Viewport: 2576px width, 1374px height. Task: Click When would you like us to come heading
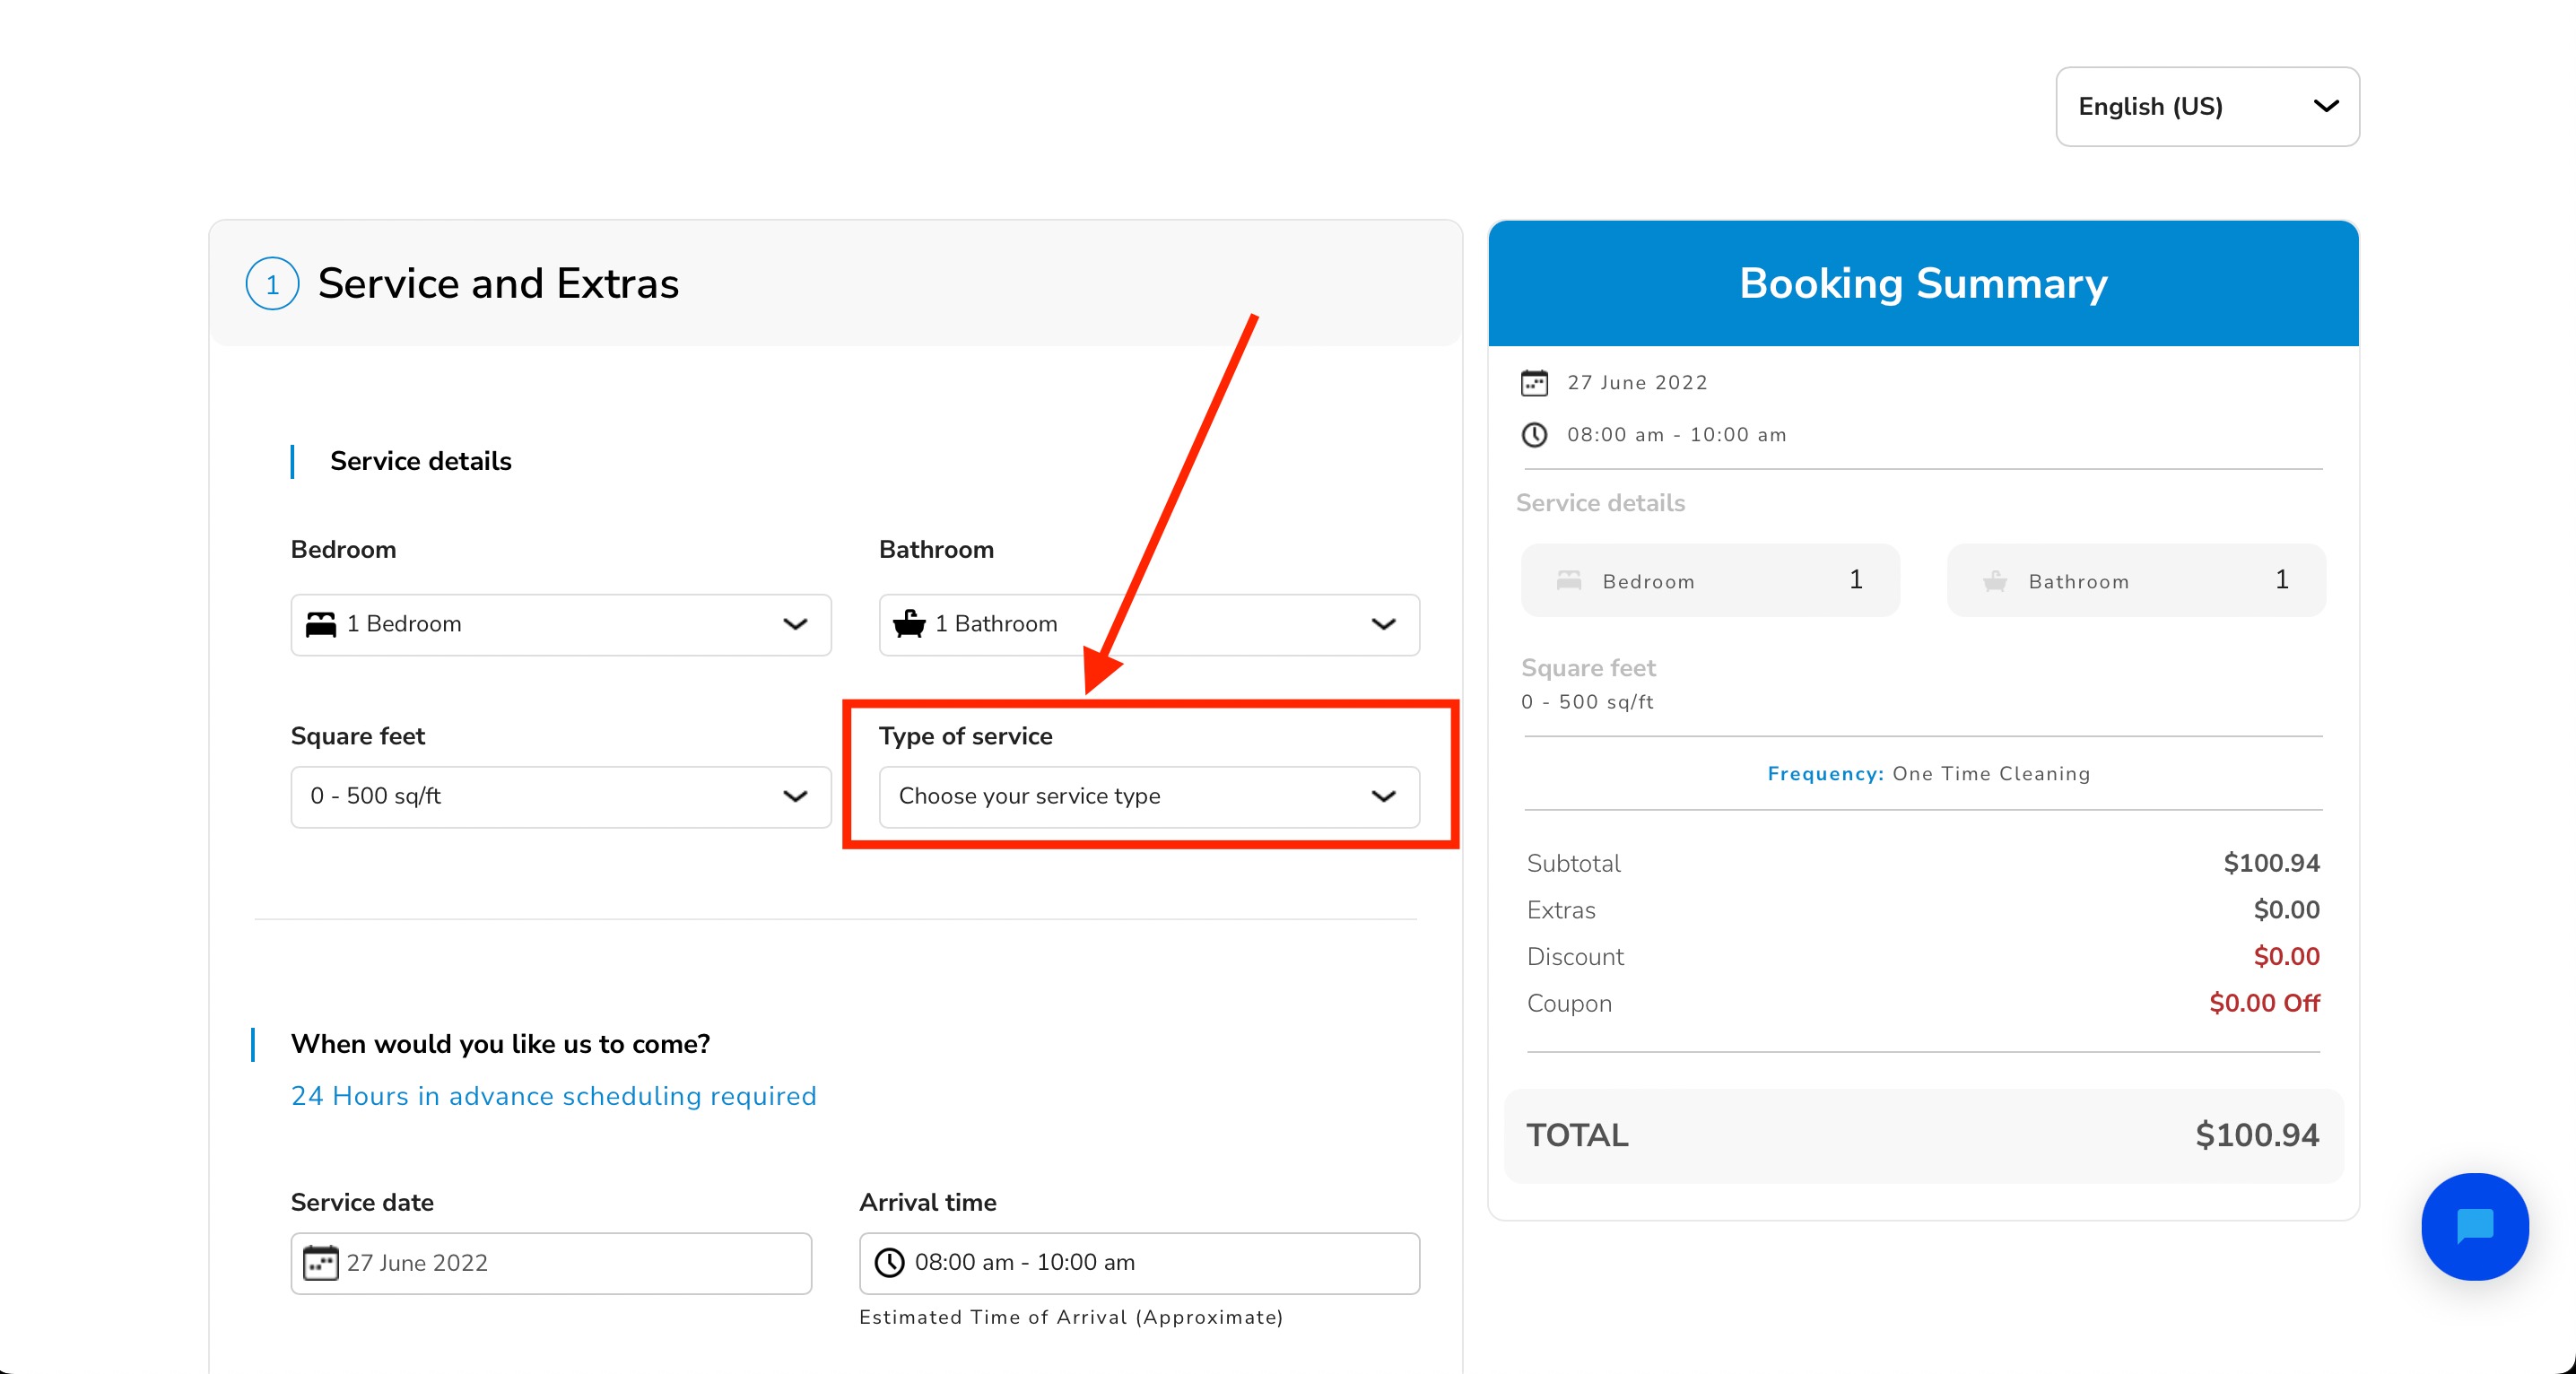pyautogui.click(x=500, y=1044)
